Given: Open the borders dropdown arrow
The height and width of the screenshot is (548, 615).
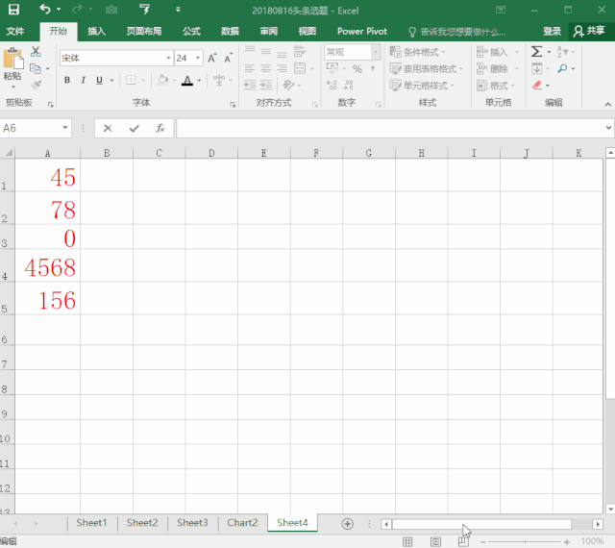Looking at the screenshot, I should [143, 81].
